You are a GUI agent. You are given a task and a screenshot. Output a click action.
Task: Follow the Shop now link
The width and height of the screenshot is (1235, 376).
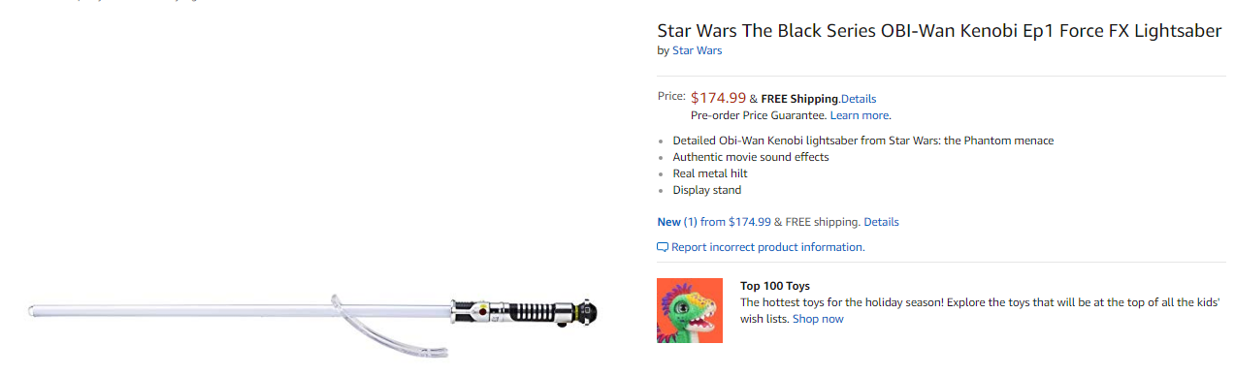click(x=818, y=319)
